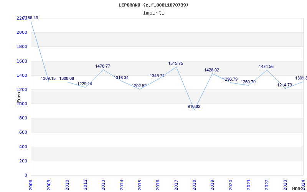Click the 2014 year tick label
This screenshot has height=192, width=307.
pos(122,185)
